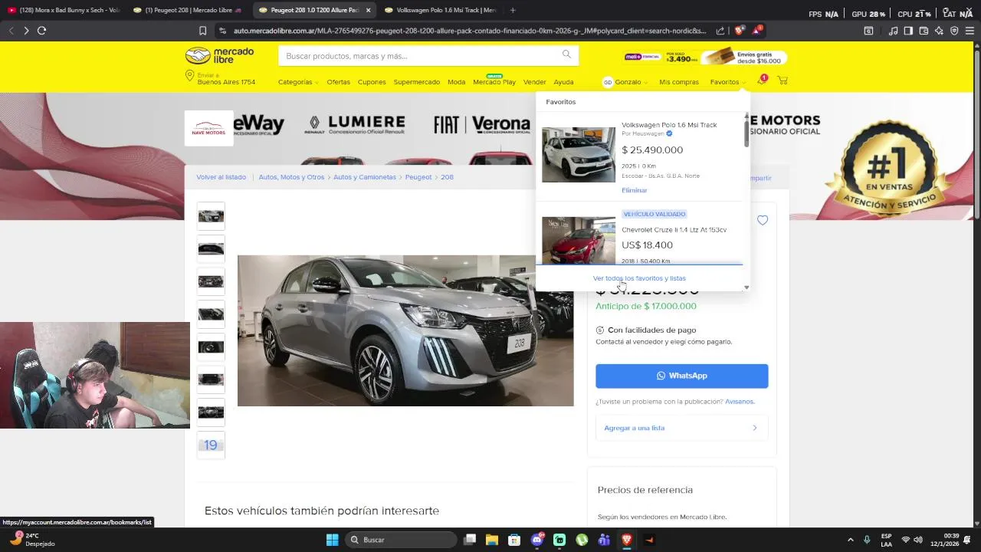
Task: Open Discord from taskbar
Action: coord(537,540)
